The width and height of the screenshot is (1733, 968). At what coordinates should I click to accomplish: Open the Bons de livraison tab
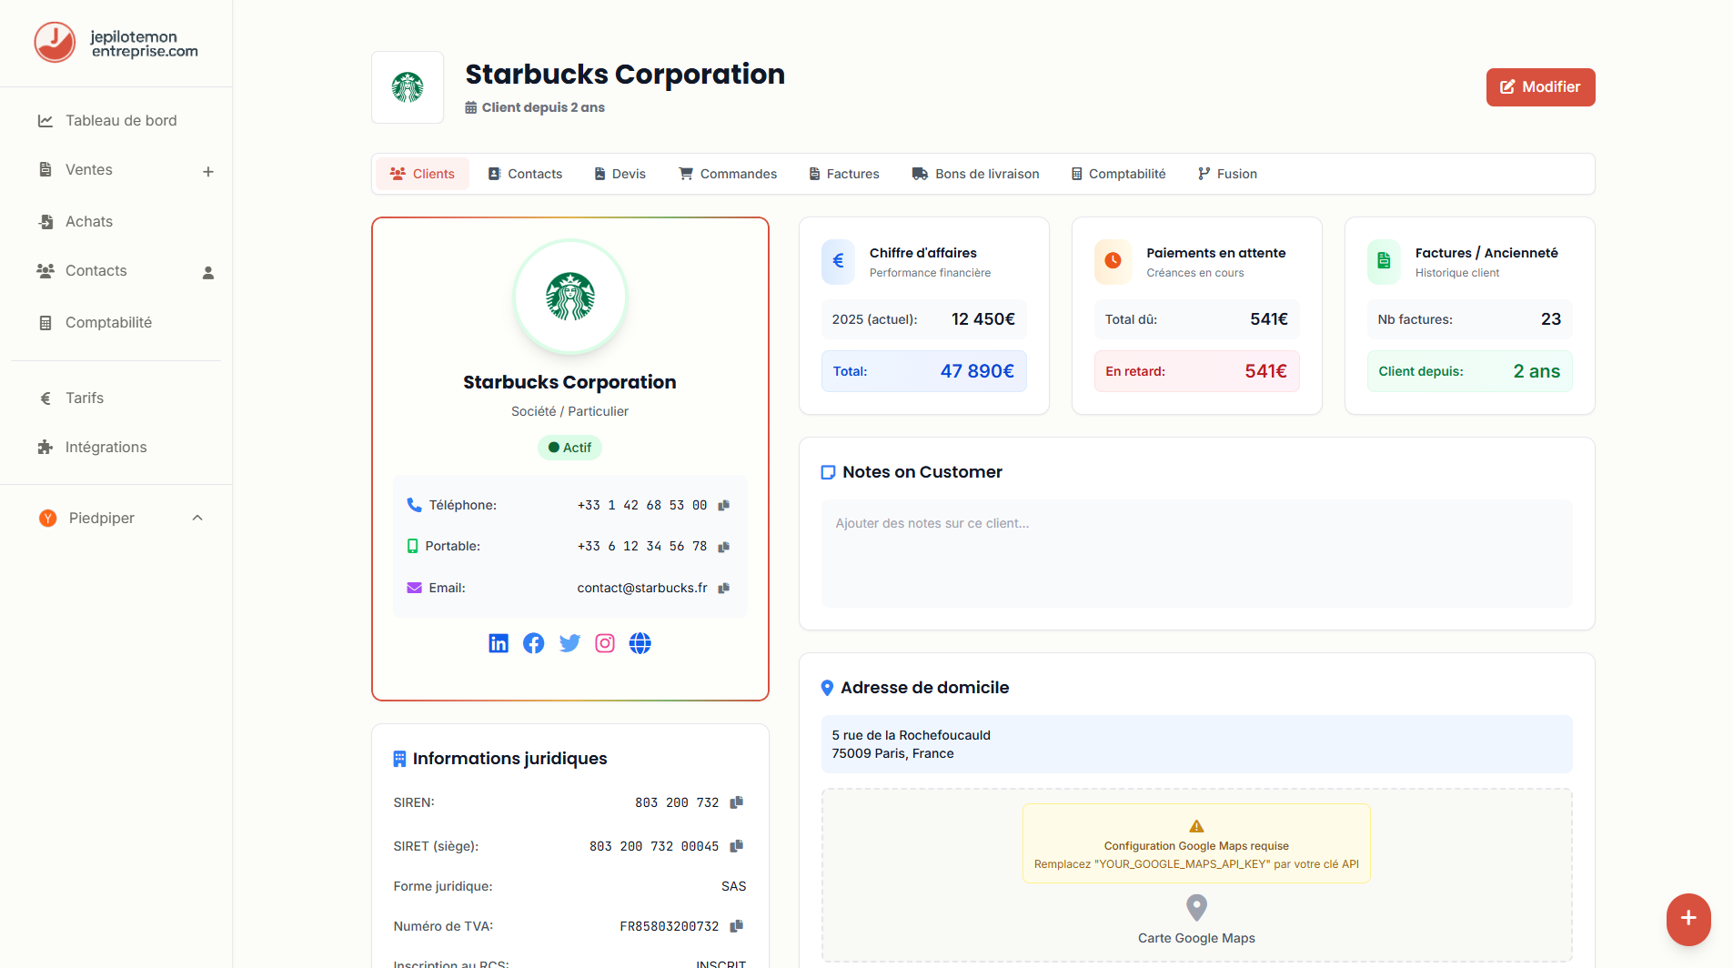[975, 174]
